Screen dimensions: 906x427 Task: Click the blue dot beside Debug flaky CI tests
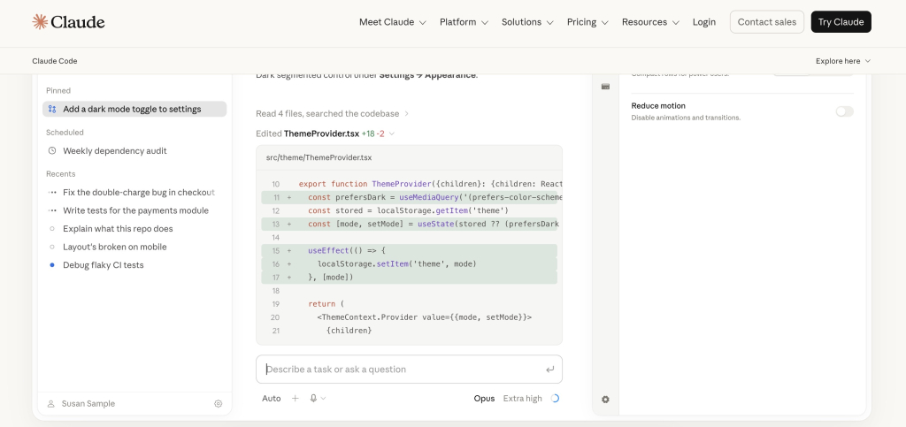pos(52,265)
